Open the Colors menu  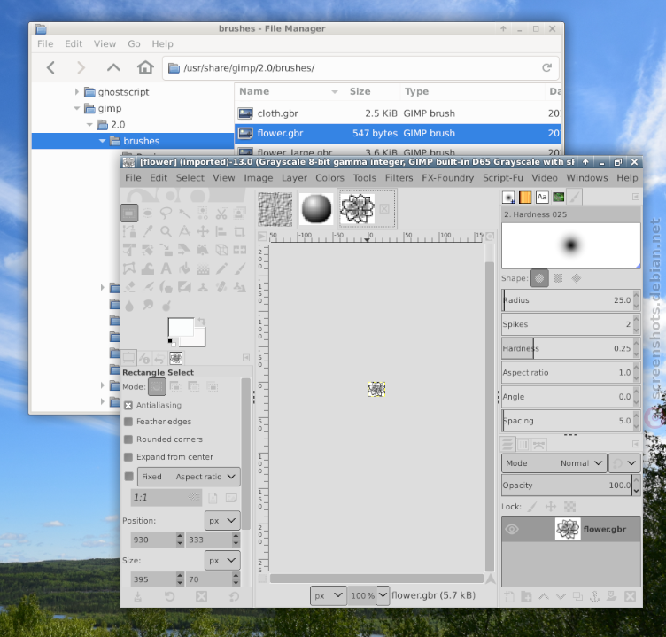329,177
